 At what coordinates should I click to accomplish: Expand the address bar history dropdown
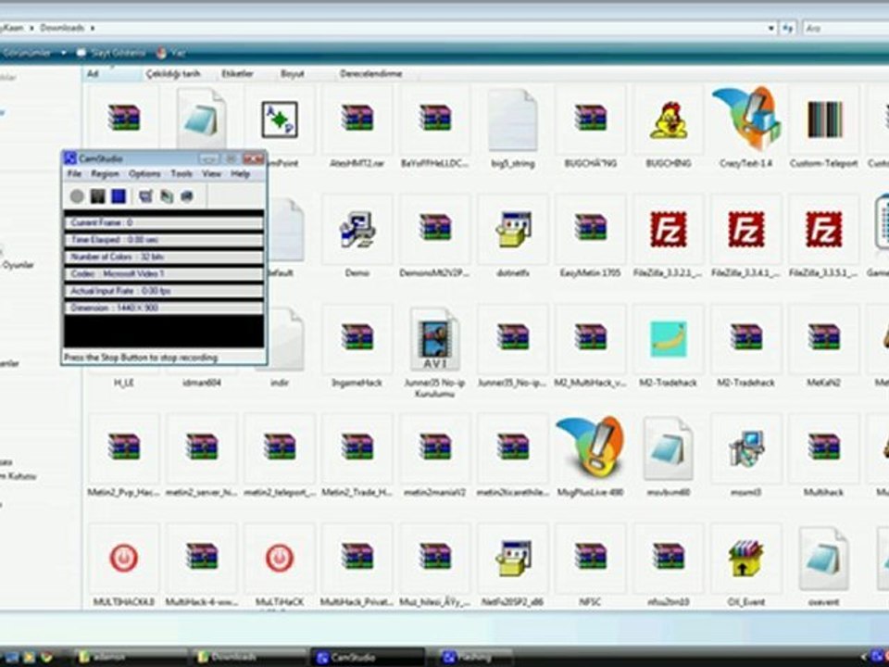coord(771,29)
